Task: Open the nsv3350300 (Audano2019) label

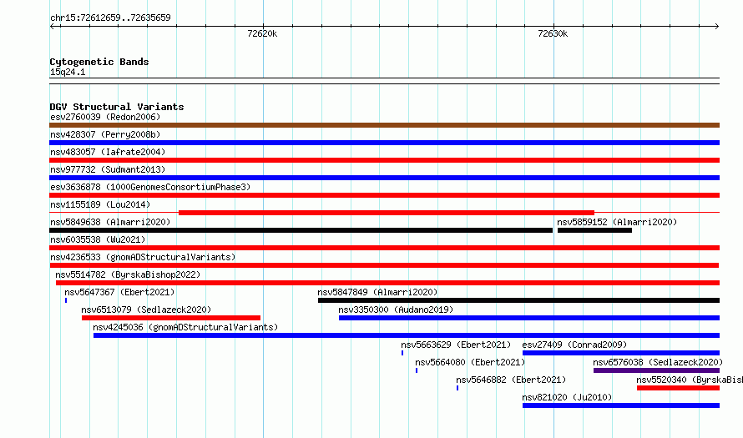Action: click(396, 310)
